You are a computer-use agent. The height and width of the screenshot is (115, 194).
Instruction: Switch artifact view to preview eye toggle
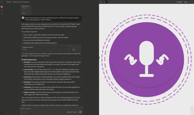[x=104, y=2]
